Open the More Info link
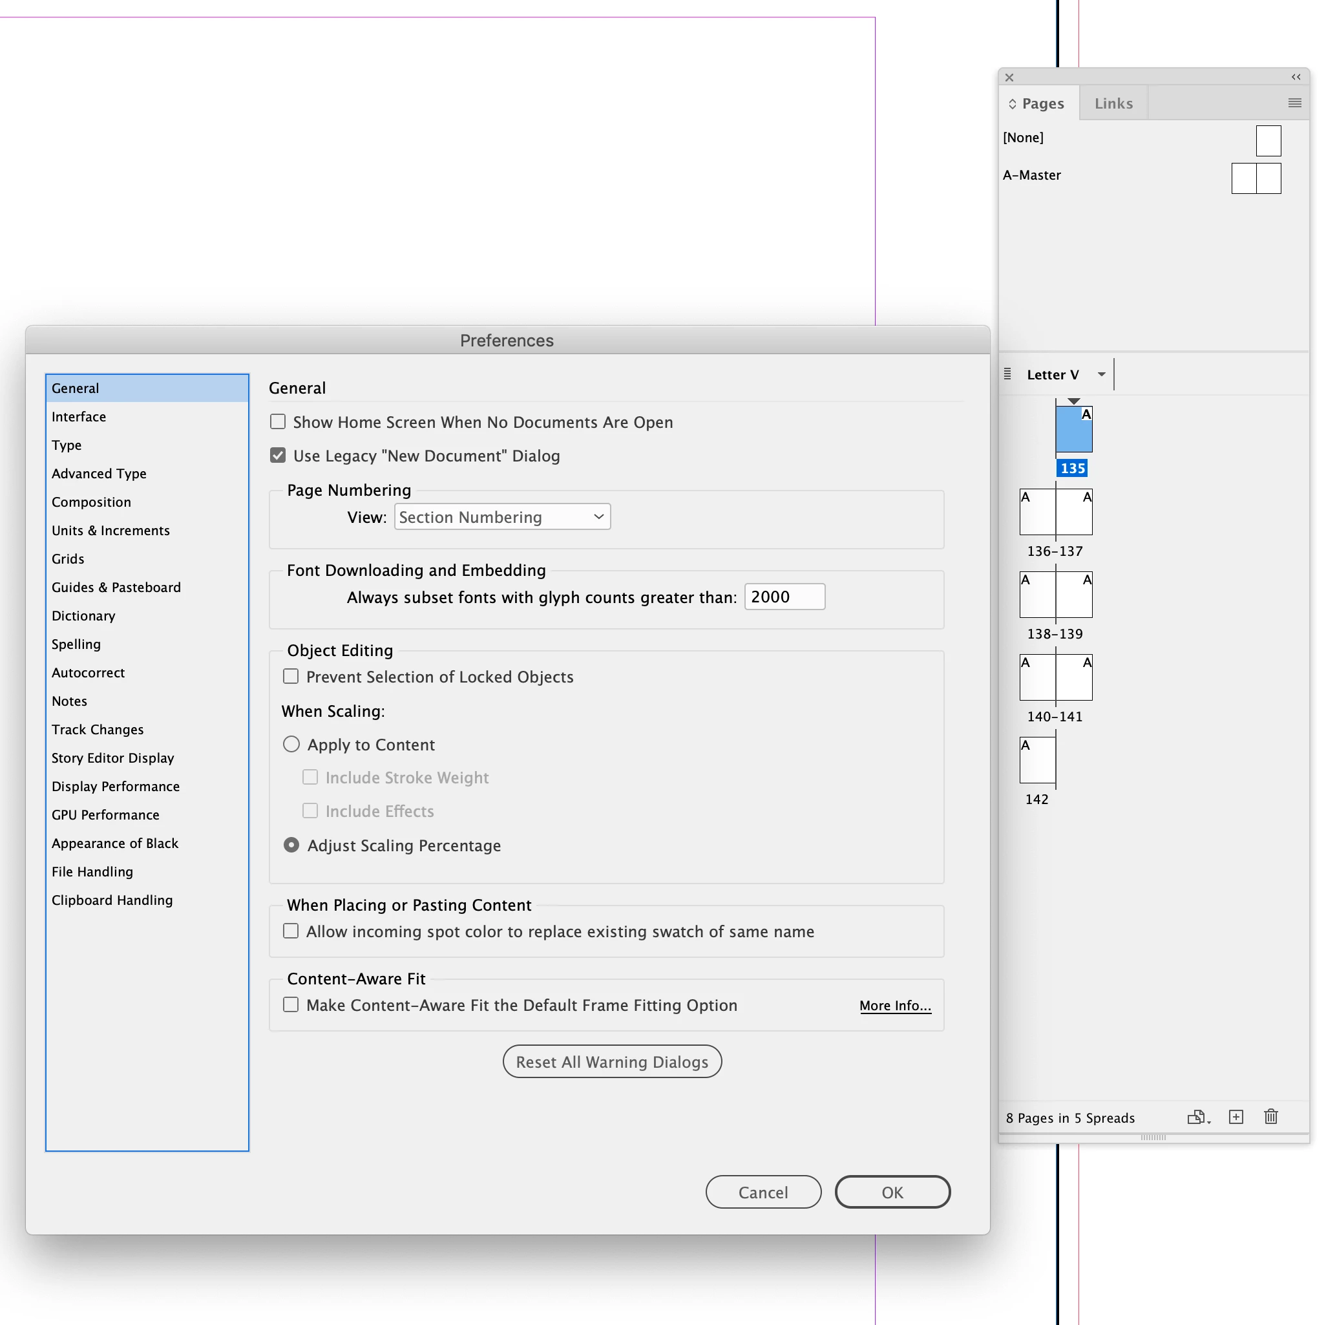The width and height of the screenshot is (1326, 1325). (894, 1005)
